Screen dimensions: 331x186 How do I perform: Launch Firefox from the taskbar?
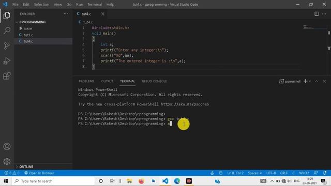[x=141, y=181]
